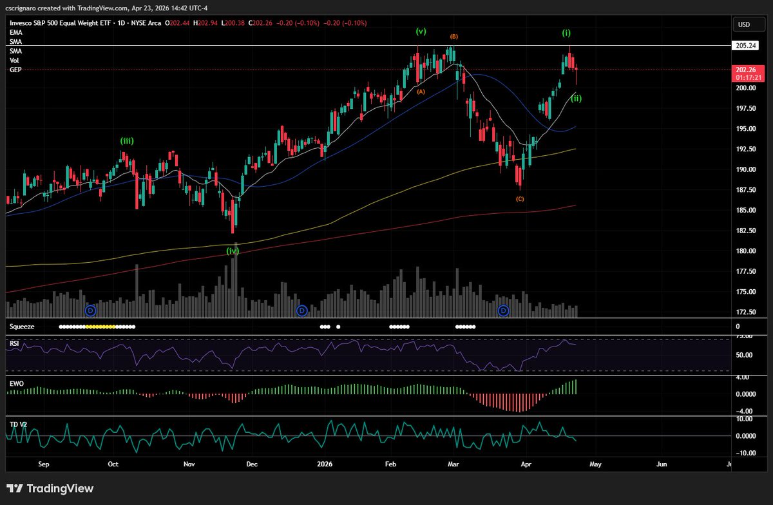Click Mar on the time axis
The image size is (773, 505).
point(454,463)
